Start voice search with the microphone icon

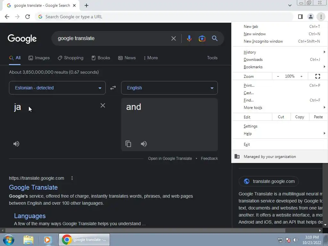tap(189, 38)
